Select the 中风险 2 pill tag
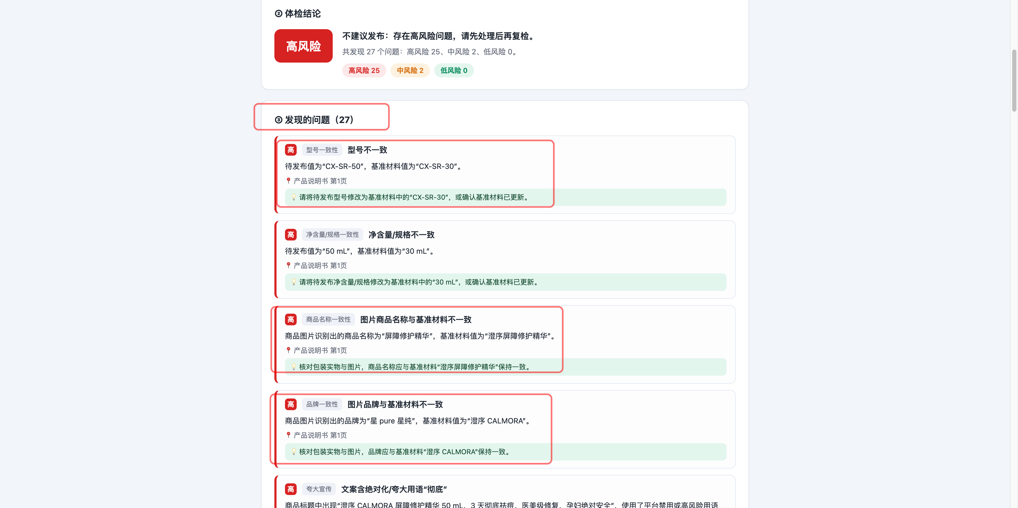Viewport: 1018px width, 508px height. (x=410, y=70)
